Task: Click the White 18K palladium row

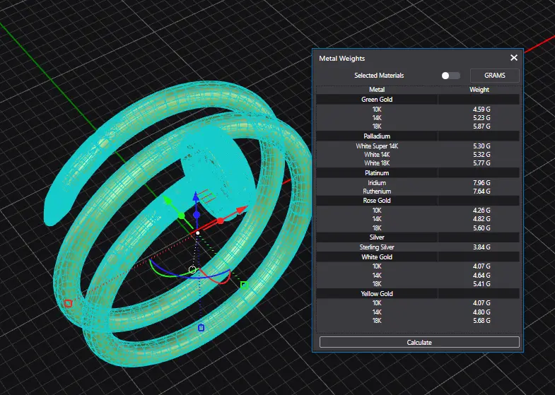Action: point(418,163)
